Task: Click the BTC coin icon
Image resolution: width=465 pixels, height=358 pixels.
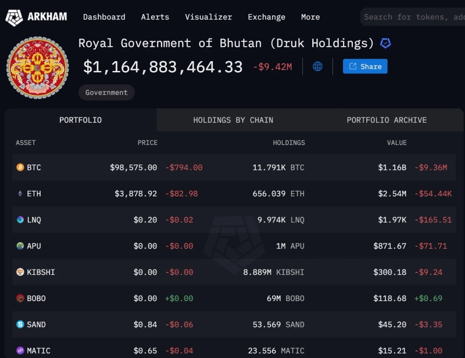Action: [x=20, y=168]
